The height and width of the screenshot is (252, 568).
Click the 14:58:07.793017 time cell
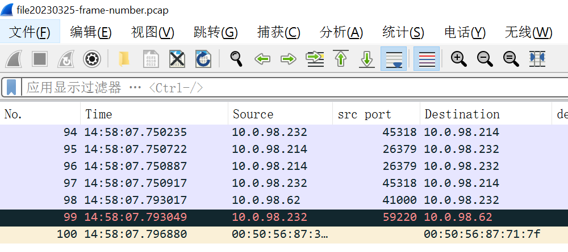pos(136,200)
